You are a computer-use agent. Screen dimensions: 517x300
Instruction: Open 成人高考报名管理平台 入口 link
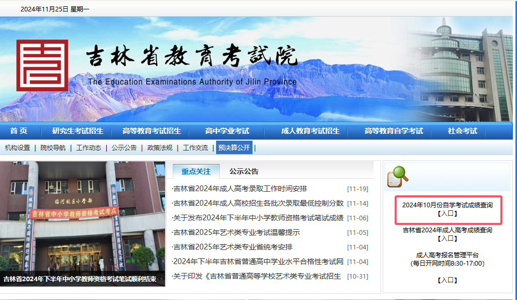click(447, 280)
